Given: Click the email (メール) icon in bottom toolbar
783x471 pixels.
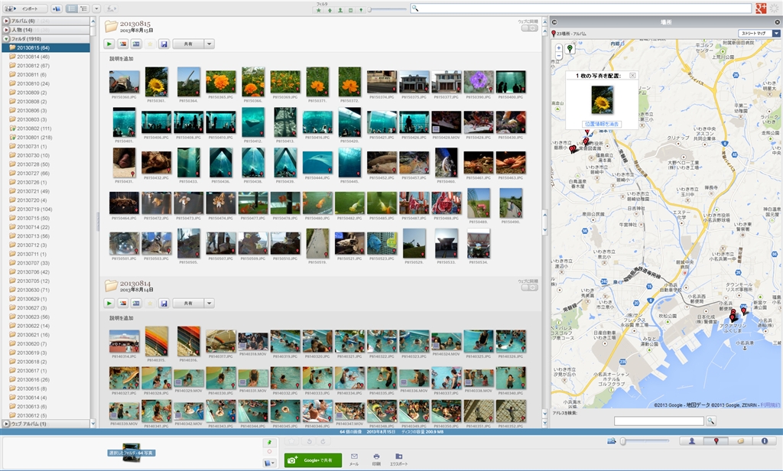Looking at the screenshot, I should point(353,457).
